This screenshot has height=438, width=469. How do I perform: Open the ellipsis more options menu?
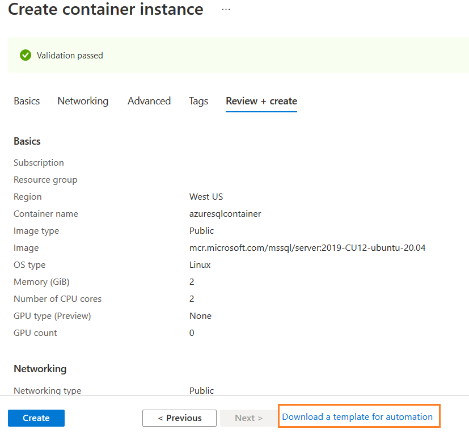coord(226,10)
